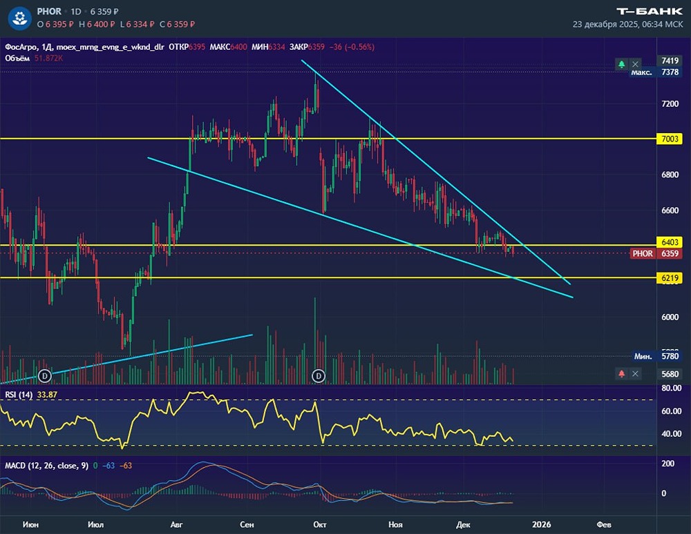Click the 80.00 RSI axis label

pos(671,388)
